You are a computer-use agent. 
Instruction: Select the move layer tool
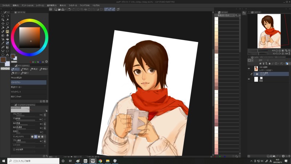tap(3, 24)
